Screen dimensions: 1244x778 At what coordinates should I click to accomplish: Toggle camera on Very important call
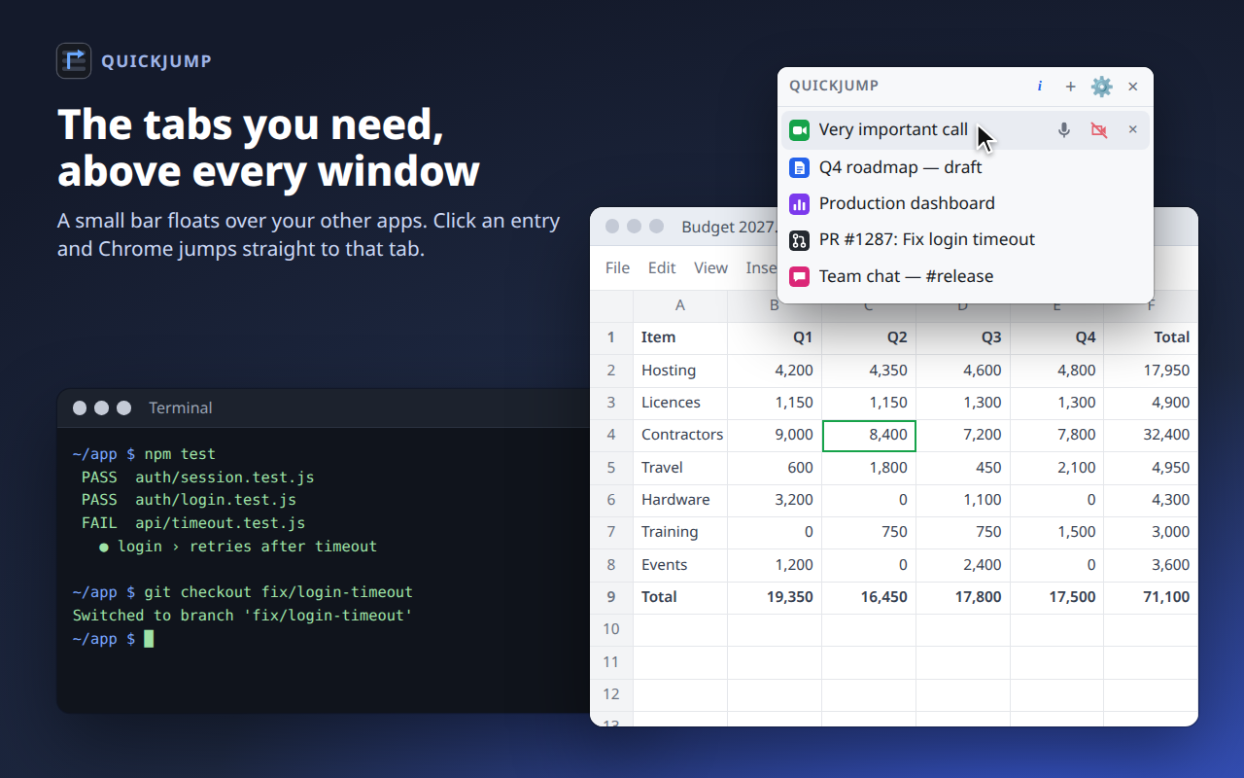(x=1099, y=130)
